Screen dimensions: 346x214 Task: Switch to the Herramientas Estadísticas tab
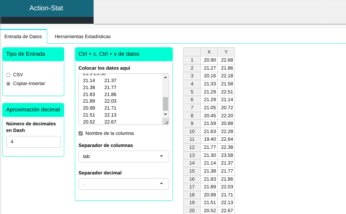(83, 37)
